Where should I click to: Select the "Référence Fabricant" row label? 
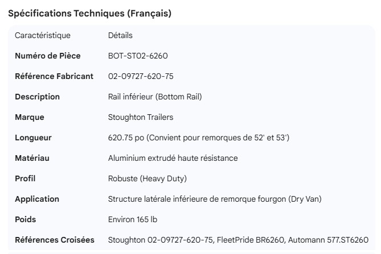pos(54,76)
